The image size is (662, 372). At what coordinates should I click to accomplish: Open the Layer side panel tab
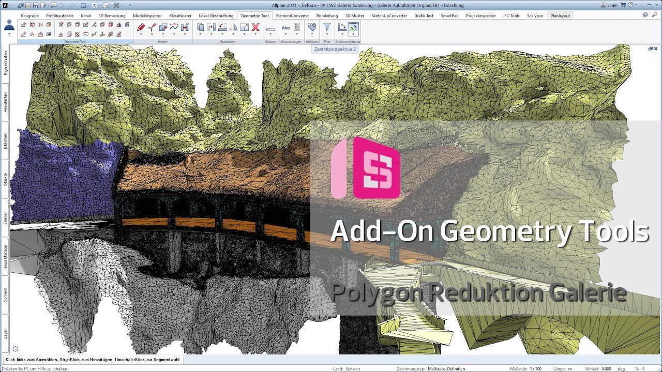coord(5,334)
